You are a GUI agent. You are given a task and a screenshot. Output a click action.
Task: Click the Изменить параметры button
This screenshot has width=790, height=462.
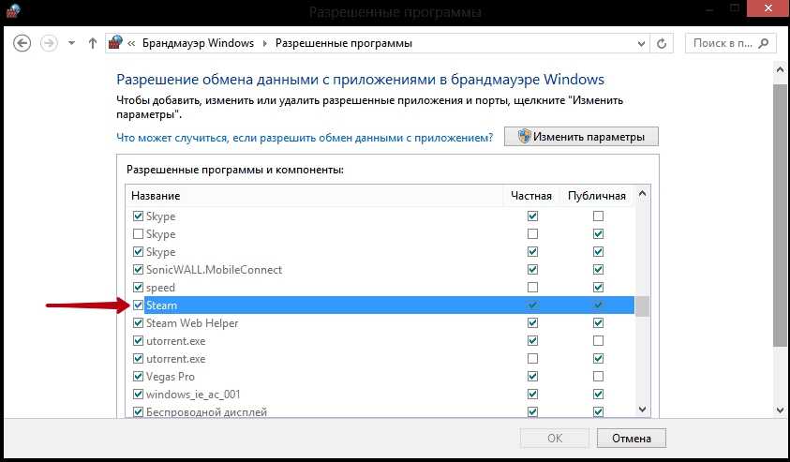[x=581, y=137]
